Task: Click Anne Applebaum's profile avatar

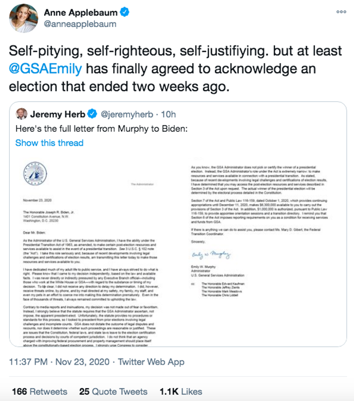Action: (x=23, y=18)
